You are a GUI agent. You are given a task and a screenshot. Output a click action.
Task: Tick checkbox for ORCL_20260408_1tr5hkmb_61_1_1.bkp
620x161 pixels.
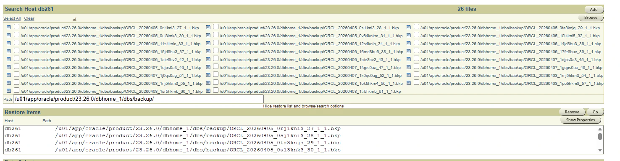(x=215, y=90)
